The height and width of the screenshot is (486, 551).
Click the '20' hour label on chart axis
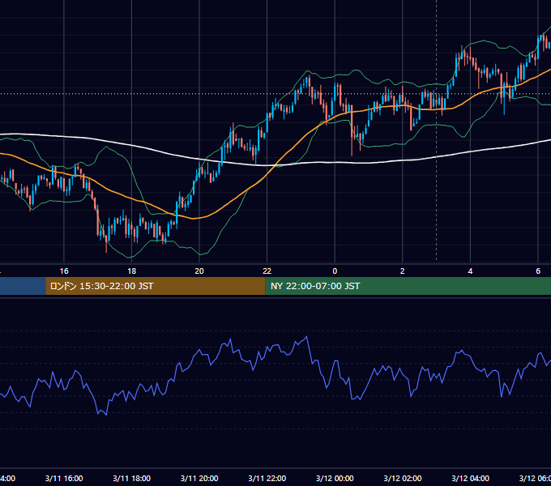(x=199, y=271)
